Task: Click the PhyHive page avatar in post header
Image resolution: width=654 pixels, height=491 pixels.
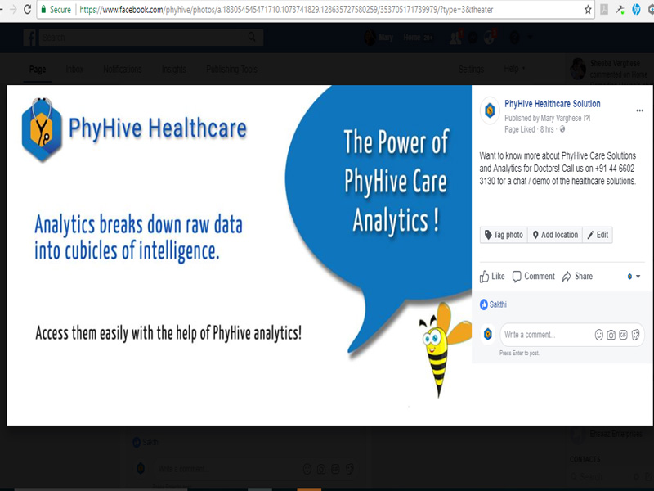Action: [490, 110]
